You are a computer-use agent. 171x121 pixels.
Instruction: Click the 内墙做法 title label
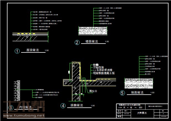tap(25, 107)
